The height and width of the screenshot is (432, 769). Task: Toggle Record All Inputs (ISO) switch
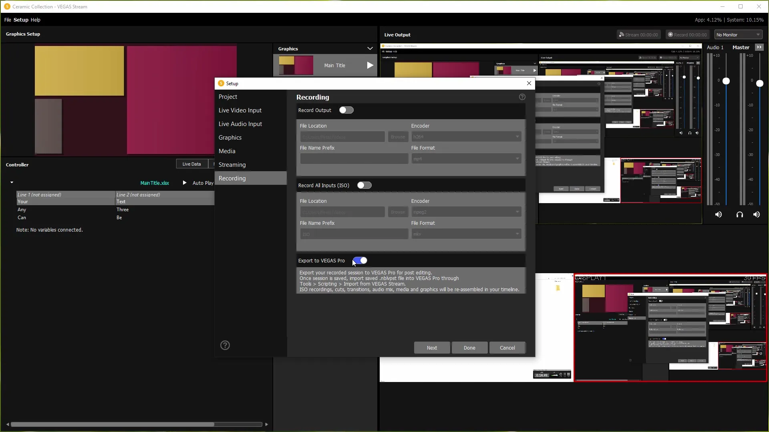[364, 185]
